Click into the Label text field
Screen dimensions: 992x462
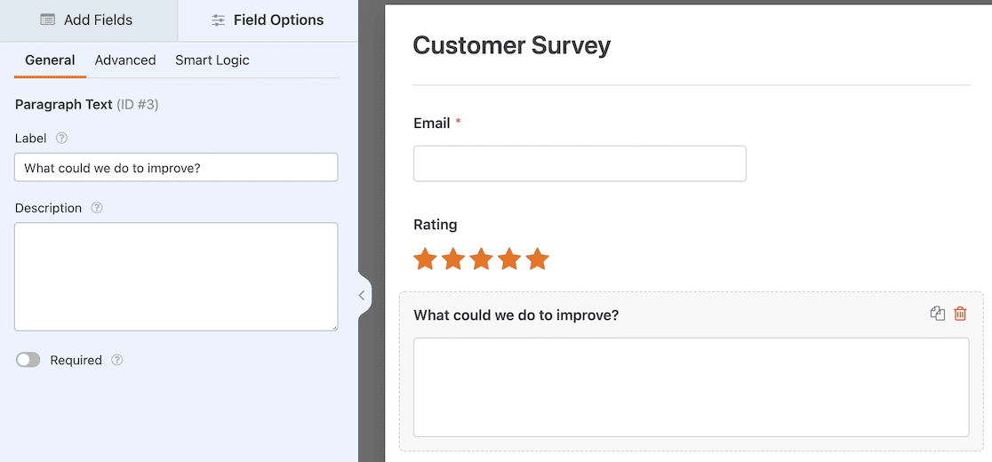176,168
